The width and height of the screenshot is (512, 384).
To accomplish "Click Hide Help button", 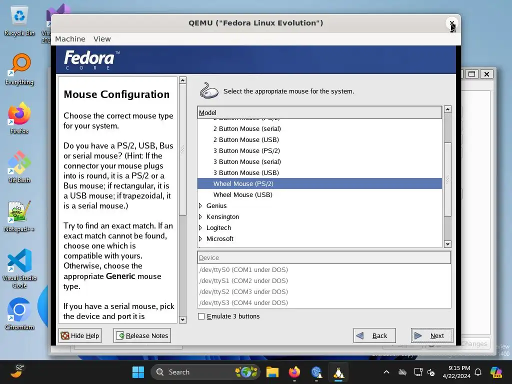I will [80, 335].
